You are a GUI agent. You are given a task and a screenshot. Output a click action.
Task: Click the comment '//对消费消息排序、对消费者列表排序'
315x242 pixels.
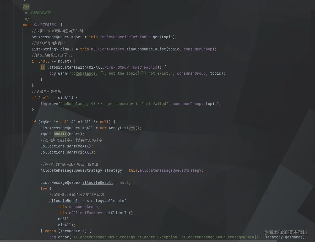tap(71, 140)
